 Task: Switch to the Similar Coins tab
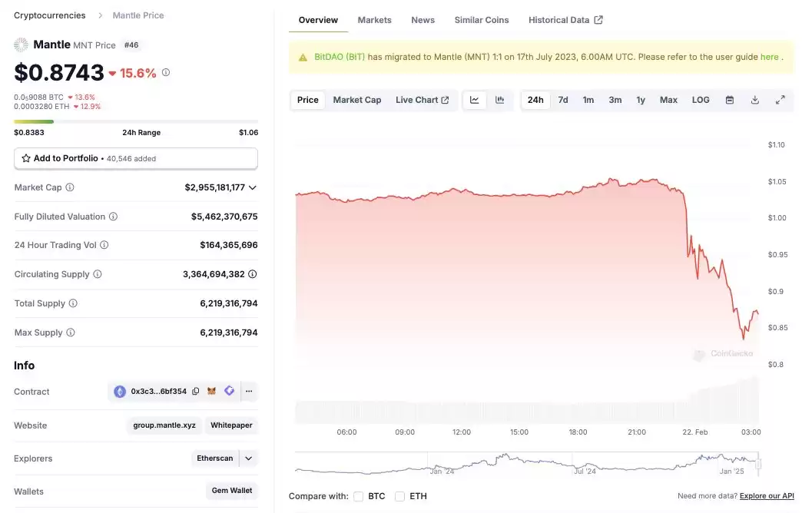[482, 20]
